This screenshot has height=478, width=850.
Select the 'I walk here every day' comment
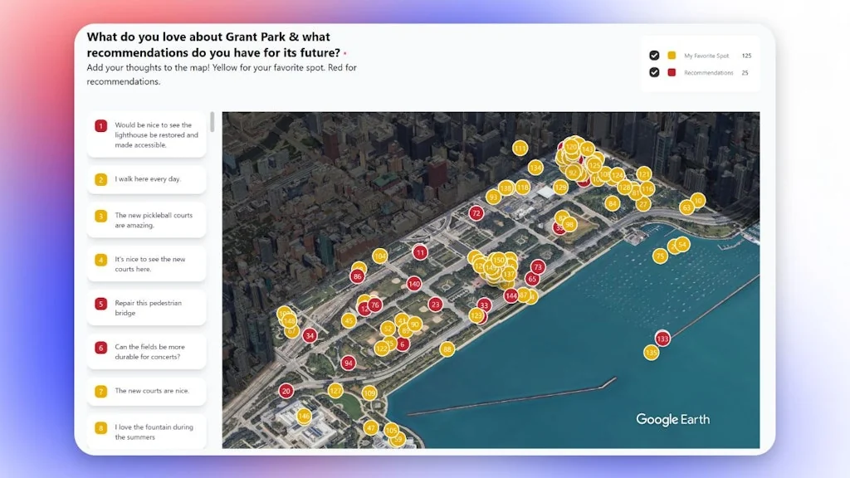click(x=147, y=179)
